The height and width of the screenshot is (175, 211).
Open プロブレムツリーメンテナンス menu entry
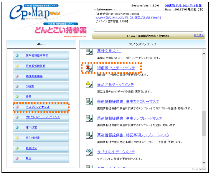coord(42,117)
